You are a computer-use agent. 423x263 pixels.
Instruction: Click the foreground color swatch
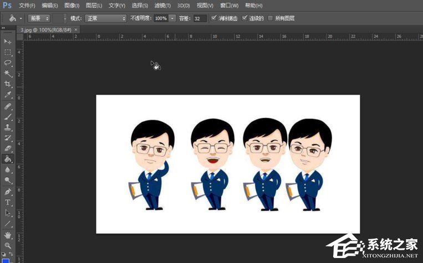pos(6,260)
